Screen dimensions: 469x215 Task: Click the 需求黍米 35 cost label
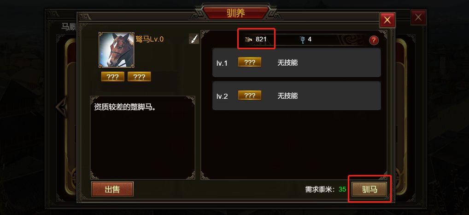pyautogui.click(x=325, y=189)
